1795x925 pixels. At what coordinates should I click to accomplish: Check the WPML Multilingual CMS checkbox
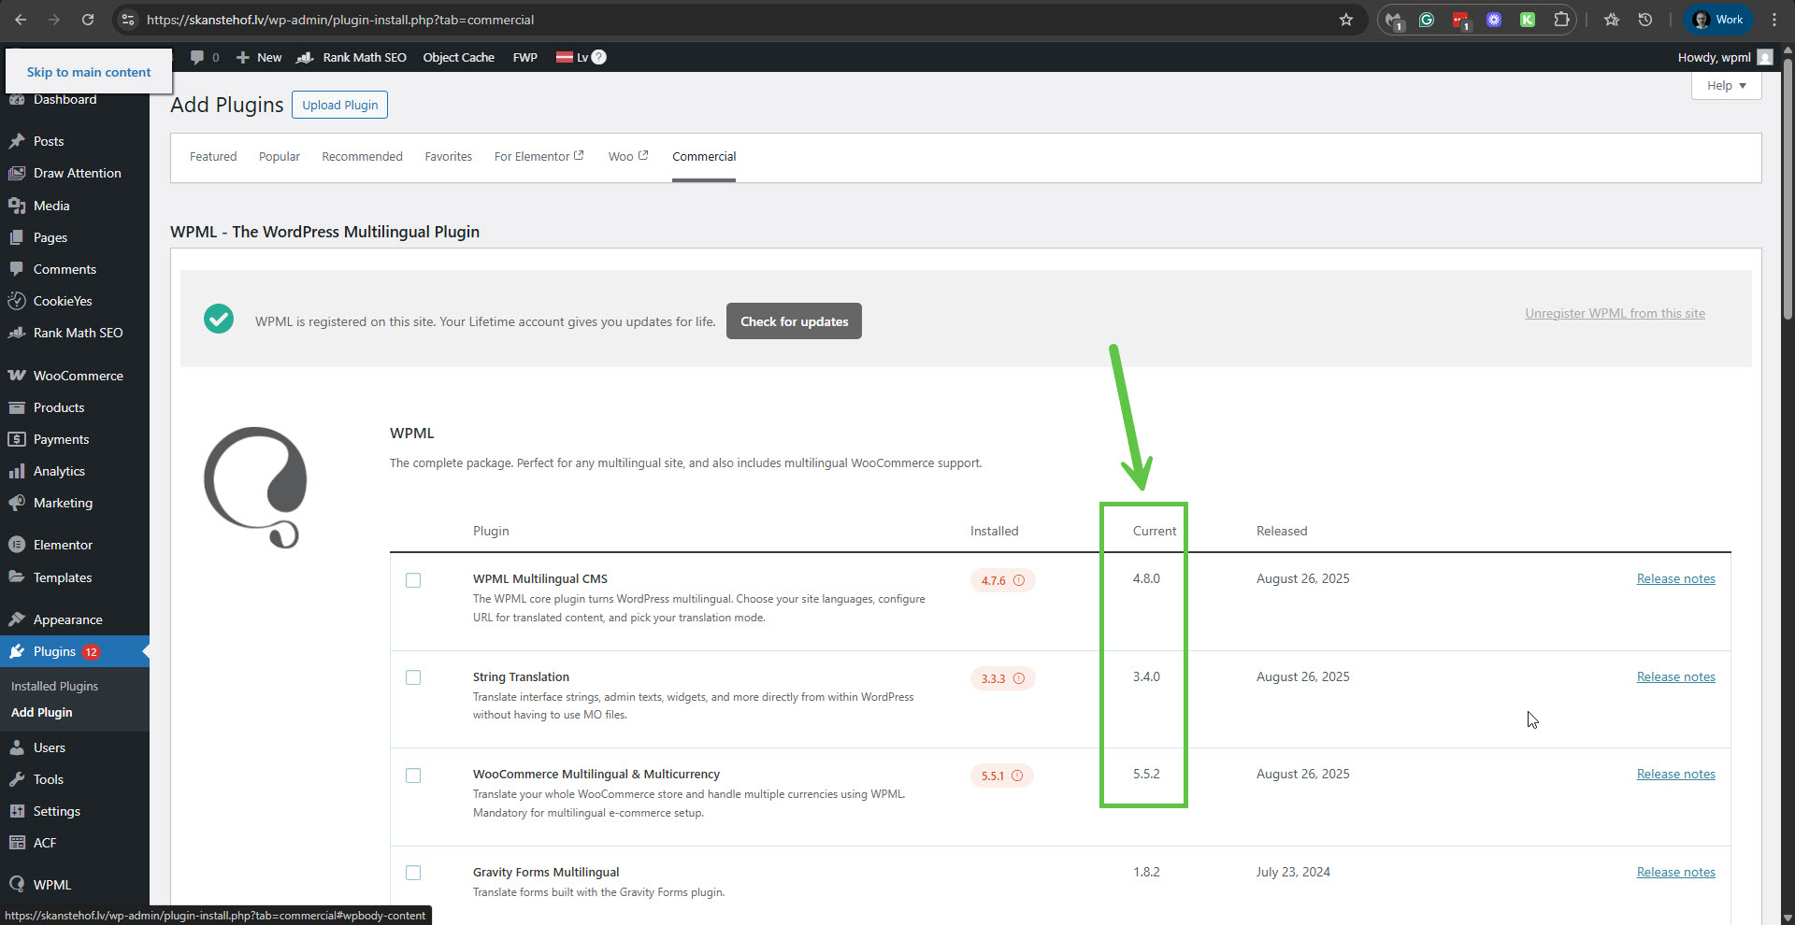413,580
